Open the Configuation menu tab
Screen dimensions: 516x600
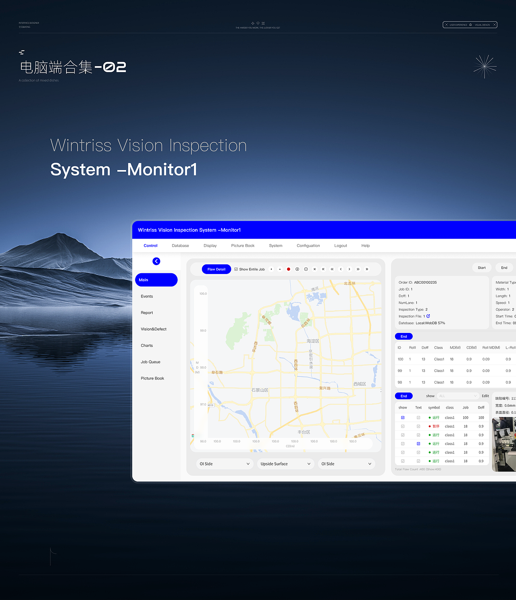coord(308,246)
